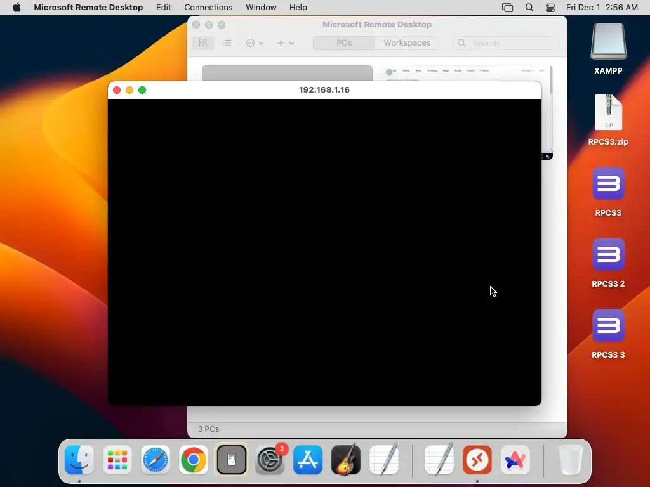Switch to list view in Remote Desktop window

(x=227, y=42)
